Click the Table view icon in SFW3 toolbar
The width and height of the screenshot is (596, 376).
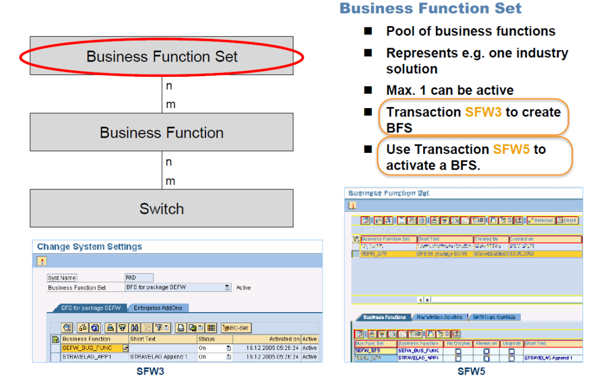211,328
